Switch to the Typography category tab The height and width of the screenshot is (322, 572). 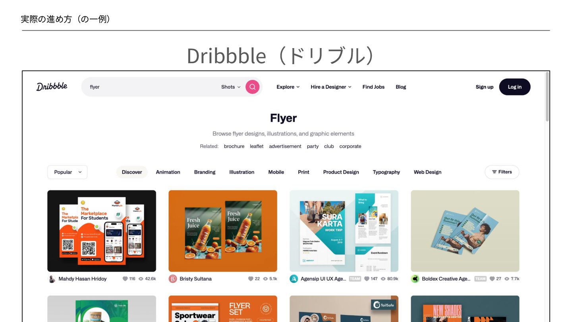tap(386, 172)
